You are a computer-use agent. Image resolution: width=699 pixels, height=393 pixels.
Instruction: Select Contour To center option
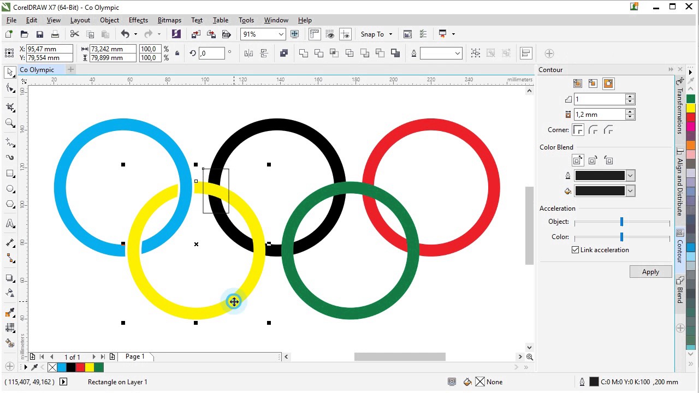point(578,84)
